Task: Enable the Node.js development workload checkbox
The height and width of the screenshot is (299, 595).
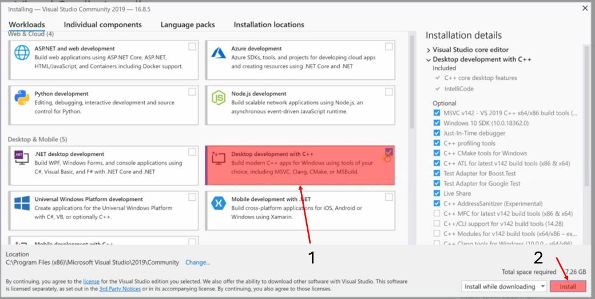Action: point(389,92)
